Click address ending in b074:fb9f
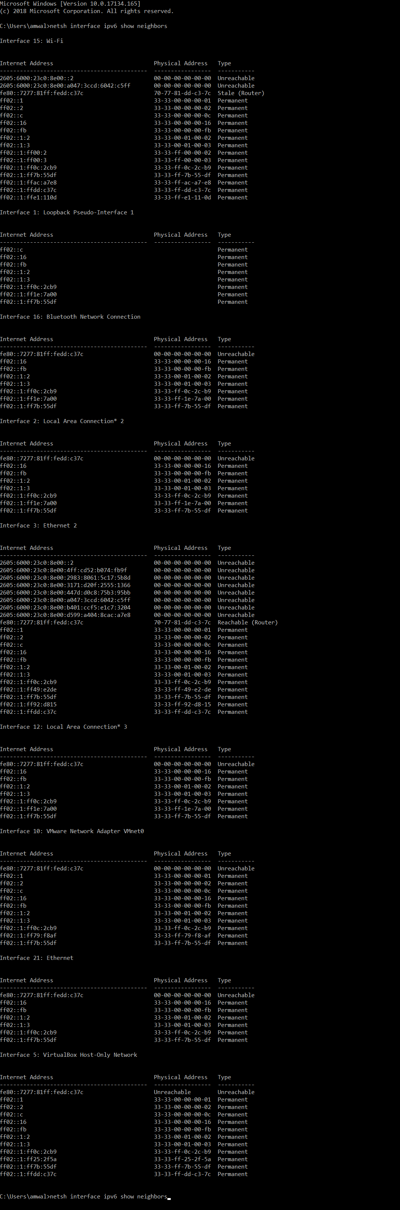Image resolution: width=400 pixels, height=1210 pixels. tap(63, 570)
